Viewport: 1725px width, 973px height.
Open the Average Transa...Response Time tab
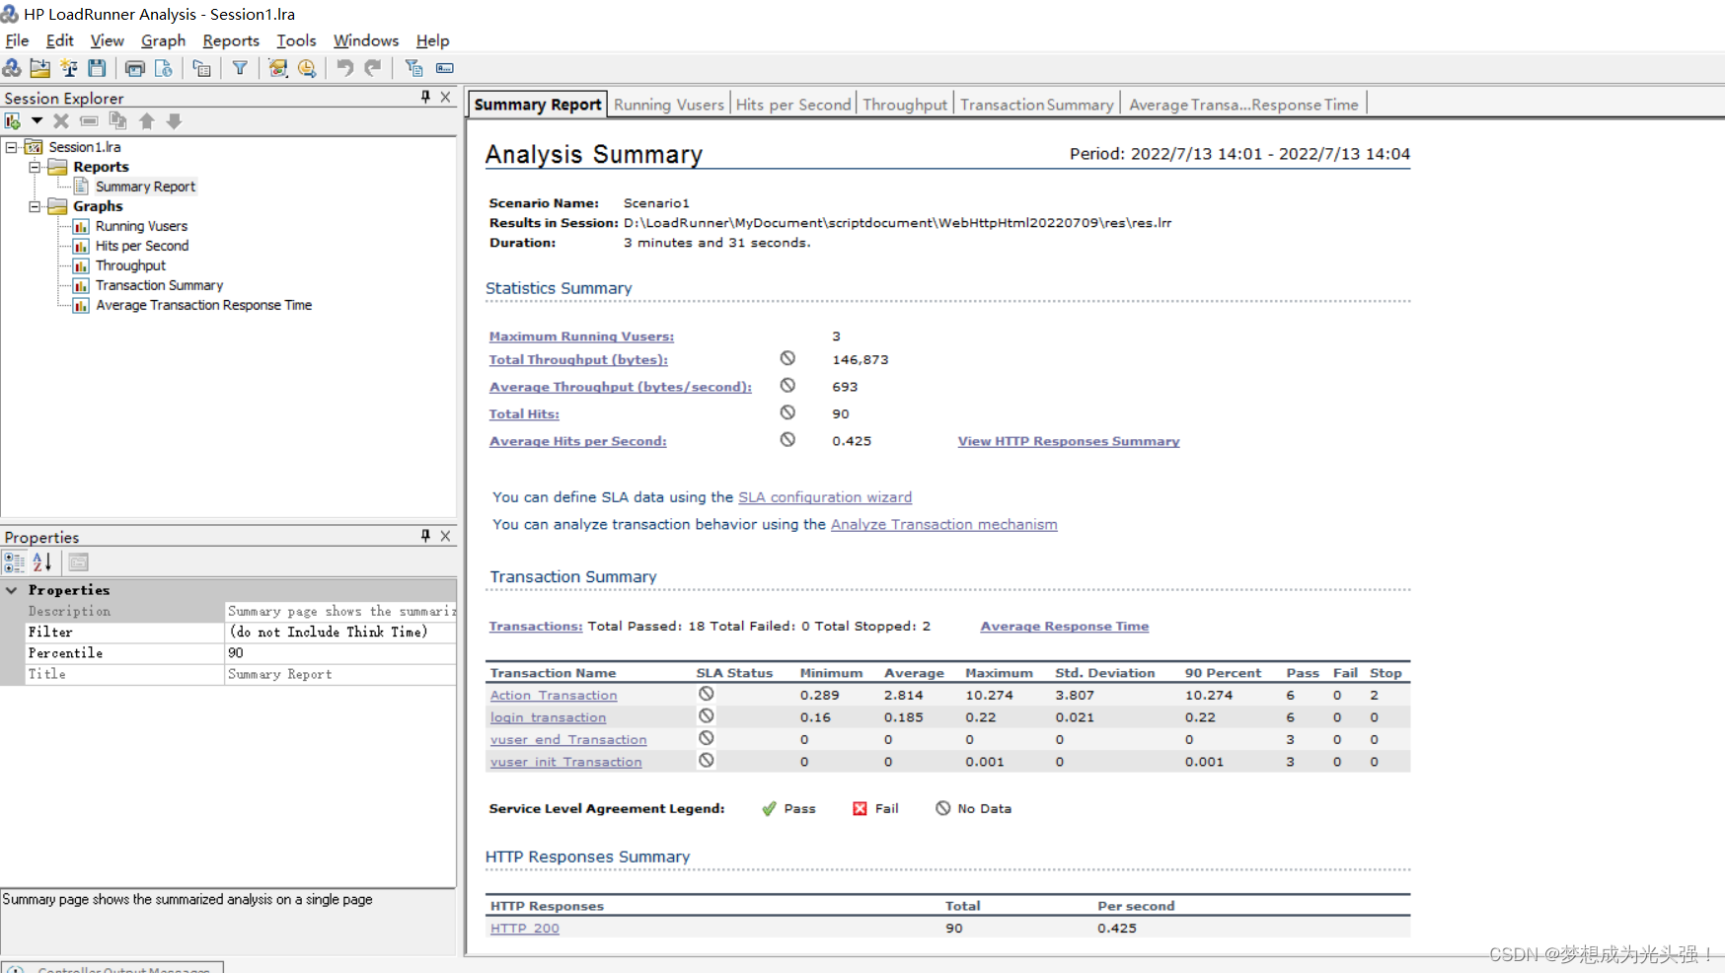click(1243, 105)
